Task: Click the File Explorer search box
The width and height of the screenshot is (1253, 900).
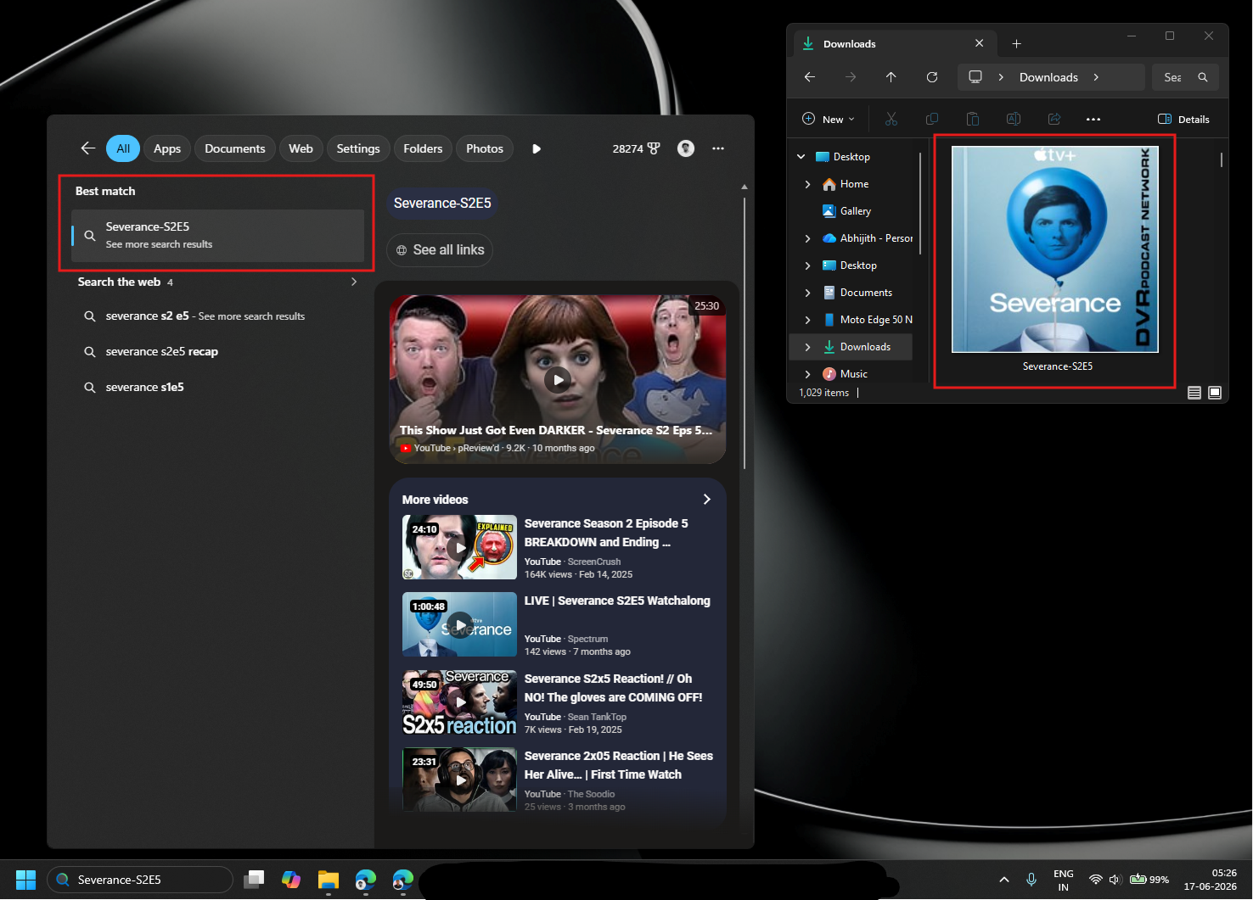Action: (x=1186, y=77)
